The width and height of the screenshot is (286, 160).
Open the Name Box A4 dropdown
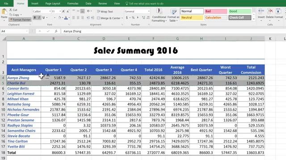[27, 31]
